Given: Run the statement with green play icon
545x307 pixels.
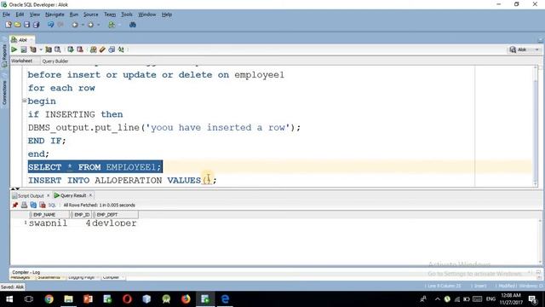Looking at the screenshot, I should (14, 49).
